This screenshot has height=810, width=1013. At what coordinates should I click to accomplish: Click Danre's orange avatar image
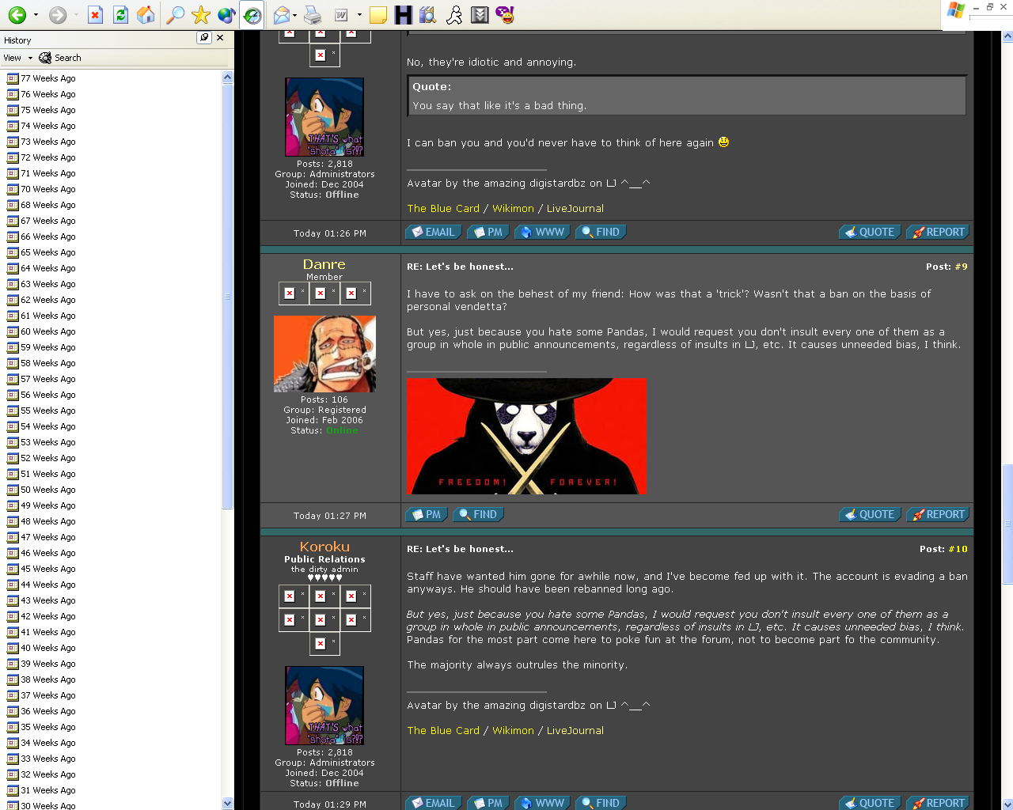(324, 354)
